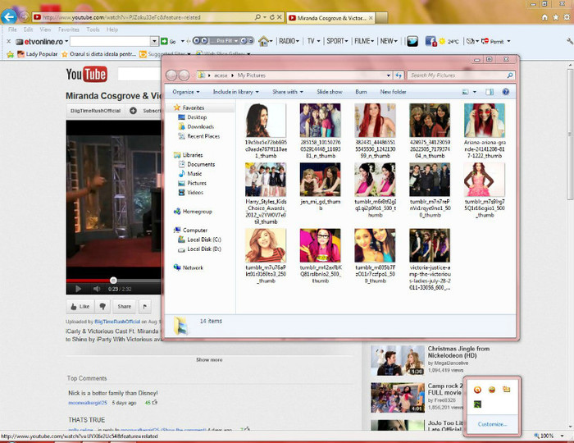
Task: Click the green-black tray icon in notification popup
Action: (477, 404)
